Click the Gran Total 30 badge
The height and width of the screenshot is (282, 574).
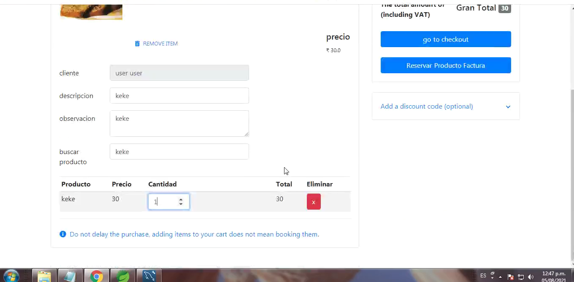click(x=504, y=8)
